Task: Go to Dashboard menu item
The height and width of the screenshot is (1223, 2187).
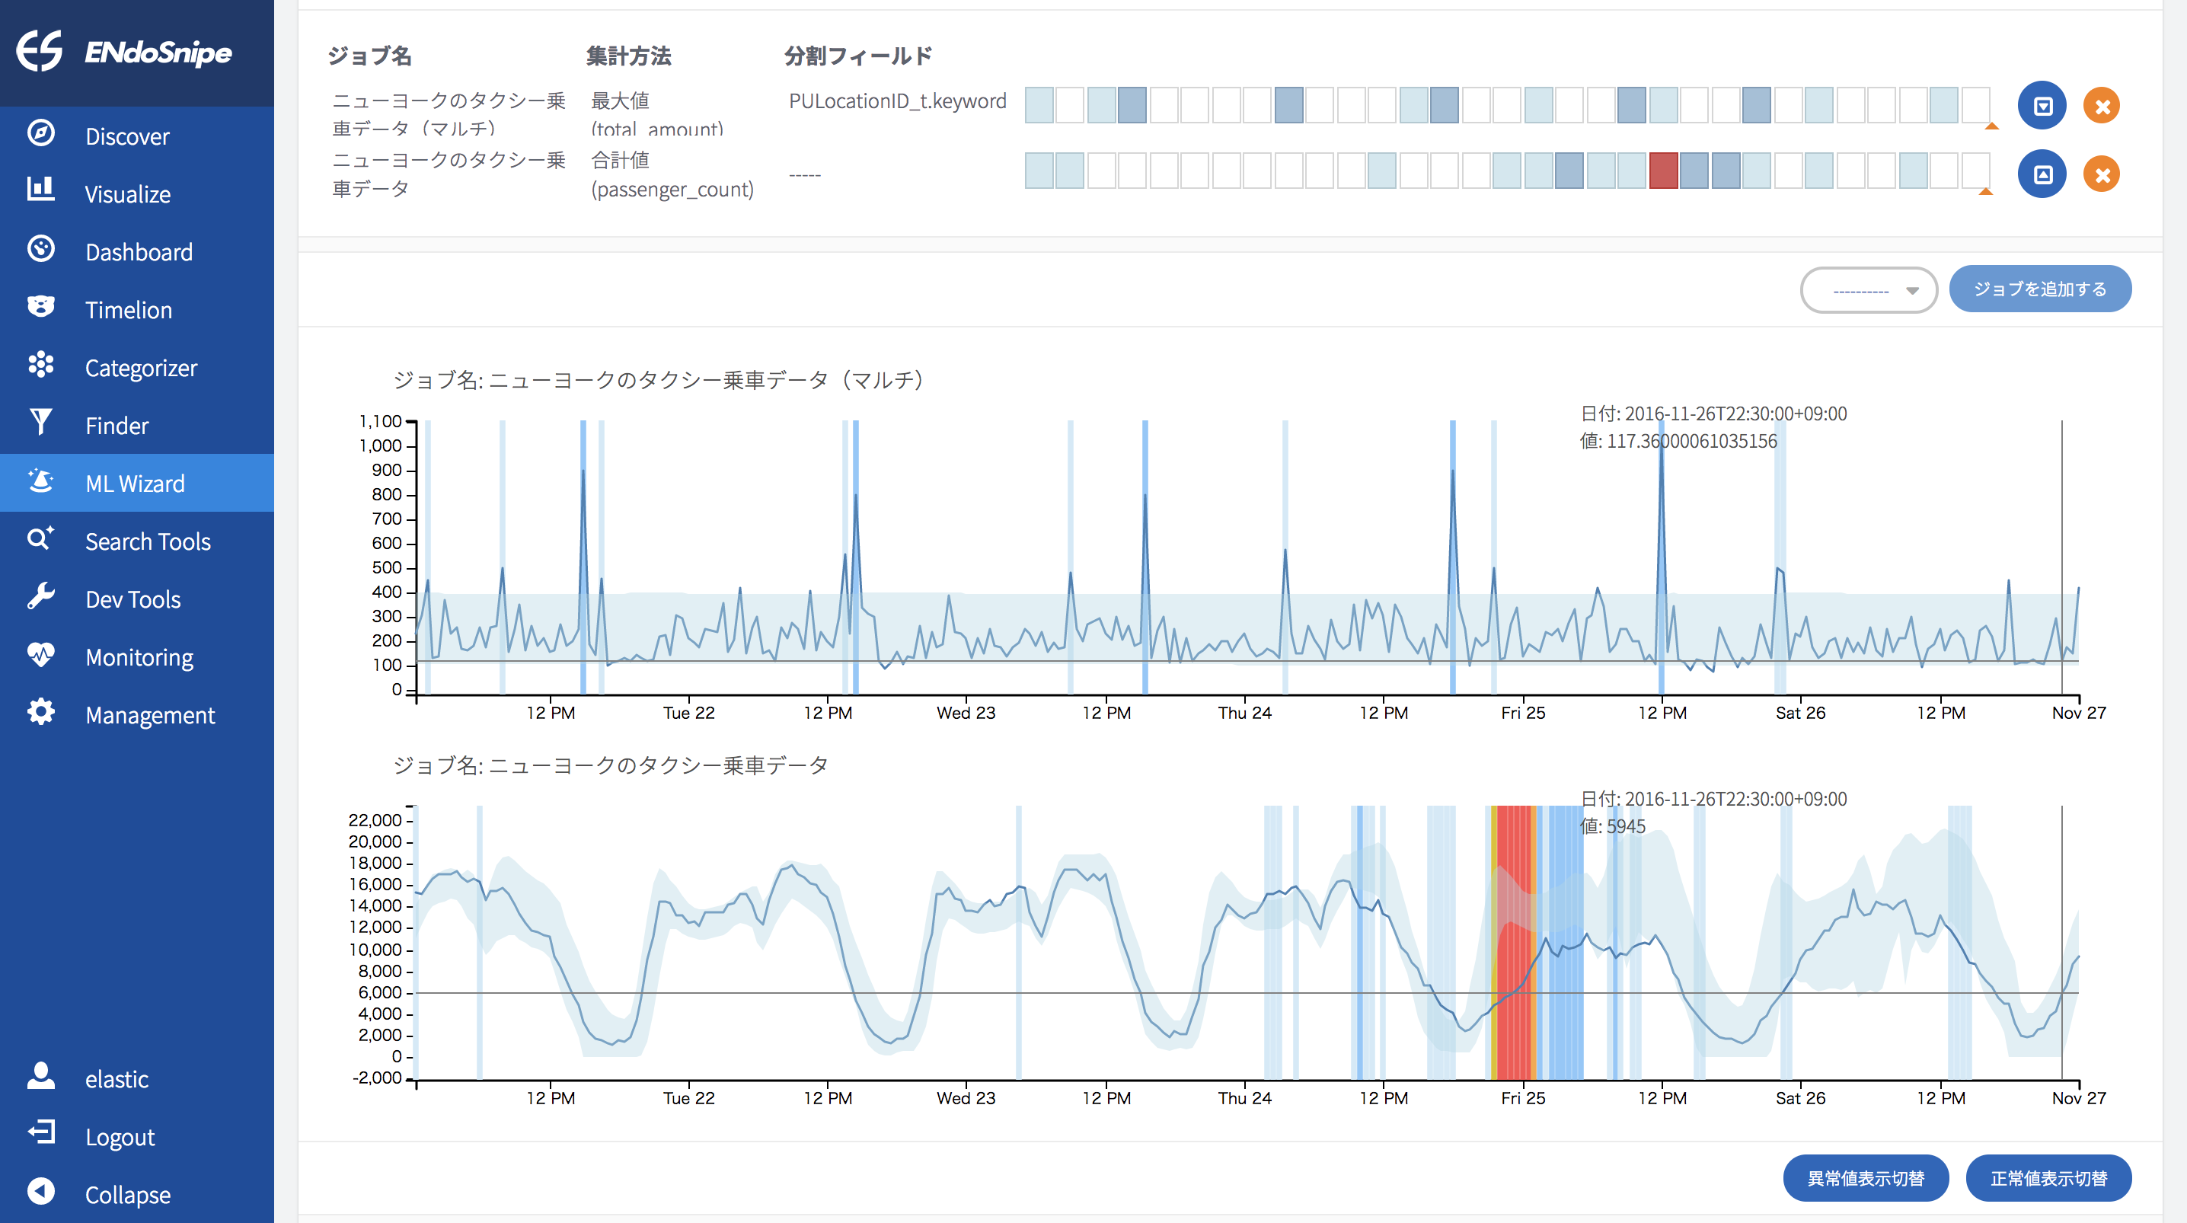Action: point(139,251)
